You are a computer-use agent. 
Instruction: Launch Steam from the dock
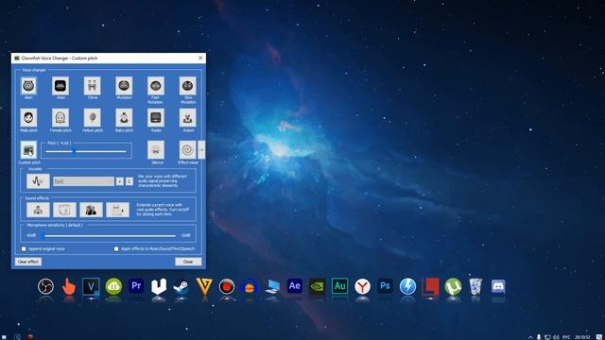(181, 287)
